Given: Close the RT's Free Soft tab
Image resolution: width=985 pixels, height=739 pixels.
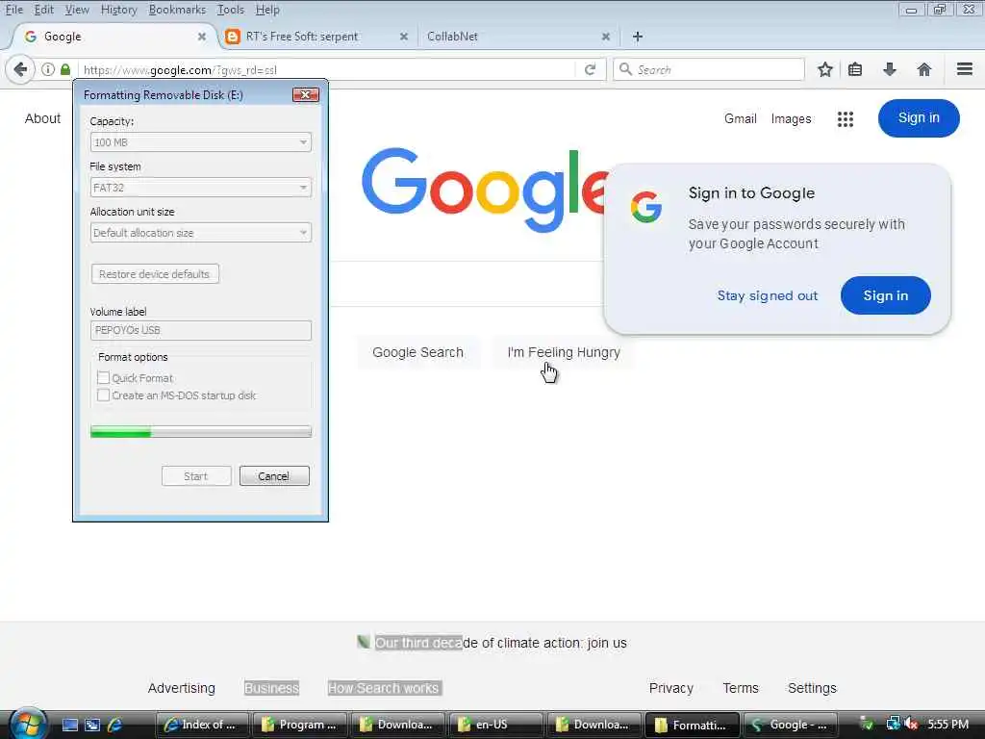Looking at the screenshot, I should (x=404, y=37).
